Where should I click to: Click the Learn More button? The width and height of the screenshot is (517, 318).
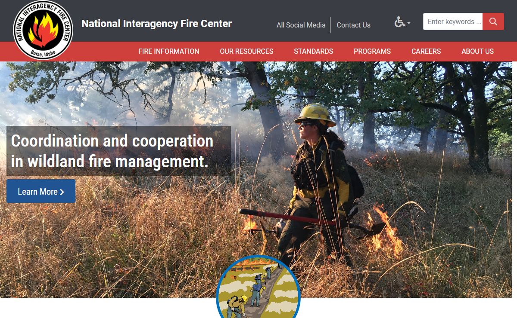click(41, 191)
